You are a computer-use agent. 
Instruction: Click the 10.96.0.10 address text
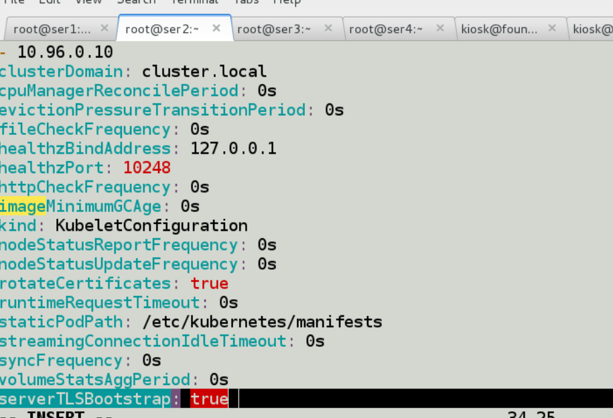[x=65, y=52]
